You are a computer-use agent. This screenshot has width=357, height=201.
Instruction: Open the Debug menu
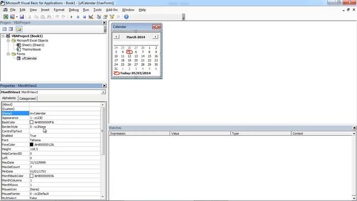(74, 10)
